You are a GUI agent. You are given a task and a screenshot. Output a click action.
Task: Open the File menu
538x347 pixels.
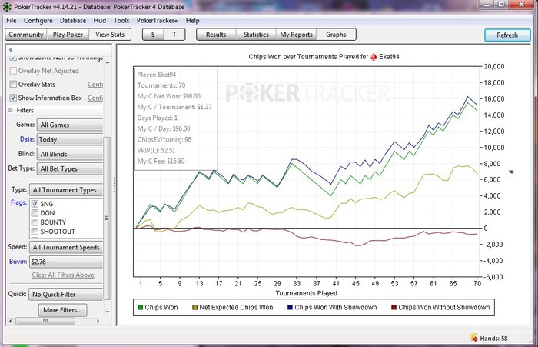point(12,21)
